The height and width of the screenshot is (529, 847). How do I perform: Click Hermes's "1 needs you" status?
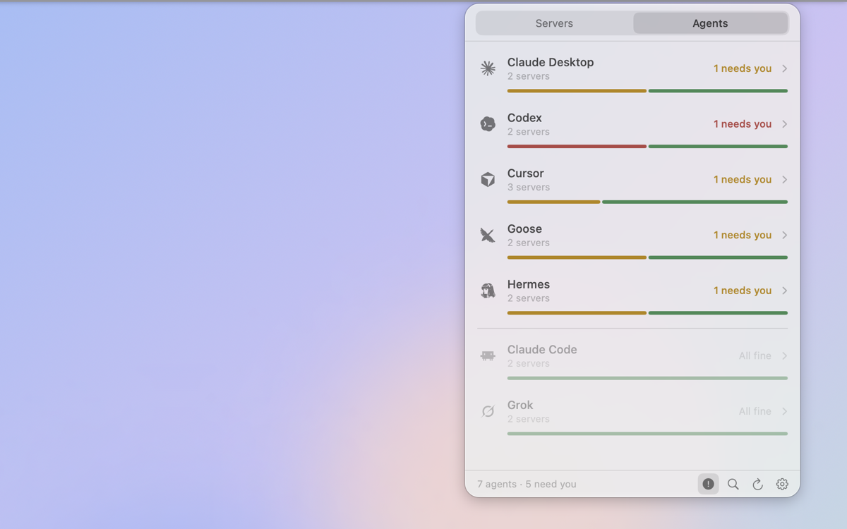(742, 291)
